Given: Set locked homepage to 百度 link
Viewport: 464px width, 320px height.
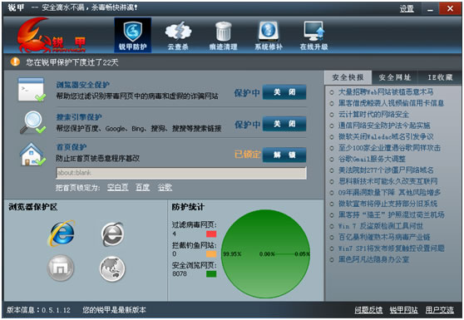Looking at the screenshot, I should [x=142, y=188].
